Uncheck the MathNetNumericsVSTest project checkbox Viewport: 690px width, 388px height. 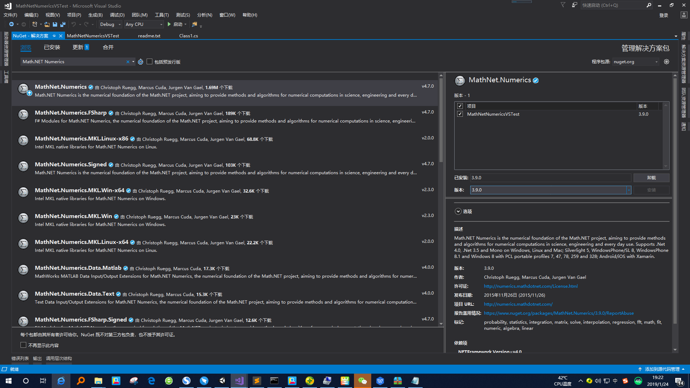460,114
